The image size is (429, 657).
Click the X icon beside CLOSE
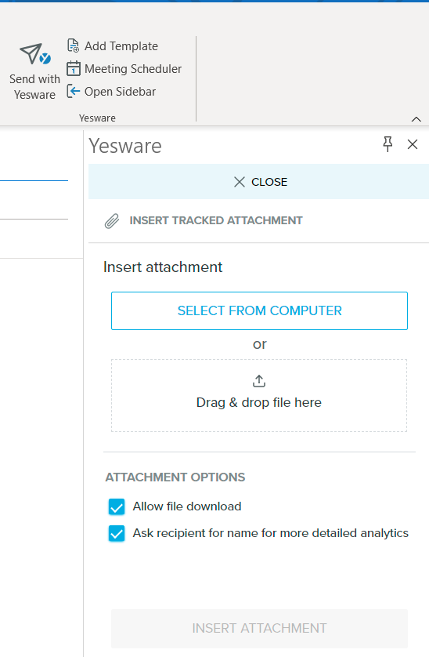240,182
